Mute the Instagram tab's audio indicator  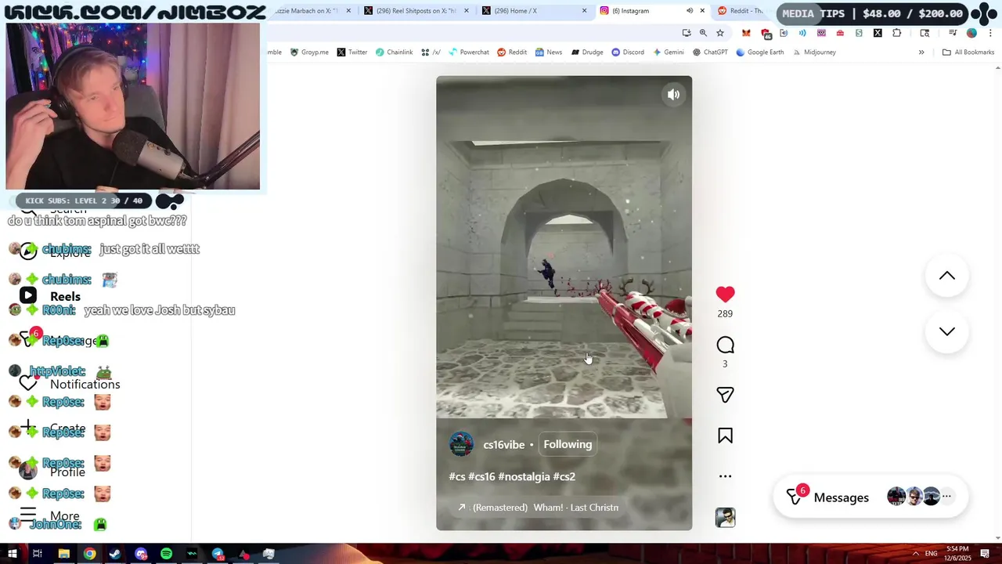[690, 11]
